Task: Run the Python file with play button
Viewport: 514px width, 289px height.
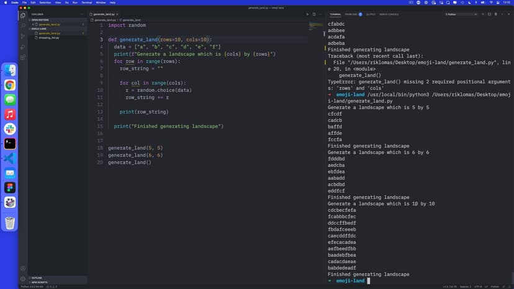Action: pyautogui.click(x=307, y=14)
